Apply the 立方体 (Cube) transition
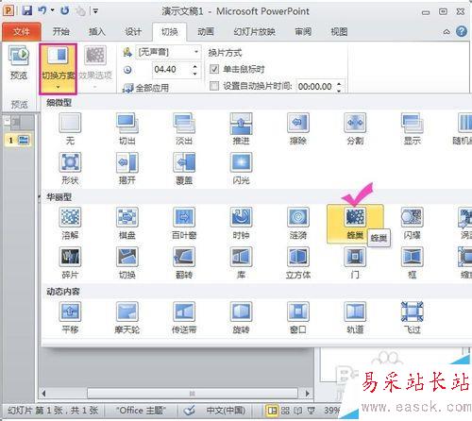The height and width of the screenshot is (421, 472). click(298, 263)
